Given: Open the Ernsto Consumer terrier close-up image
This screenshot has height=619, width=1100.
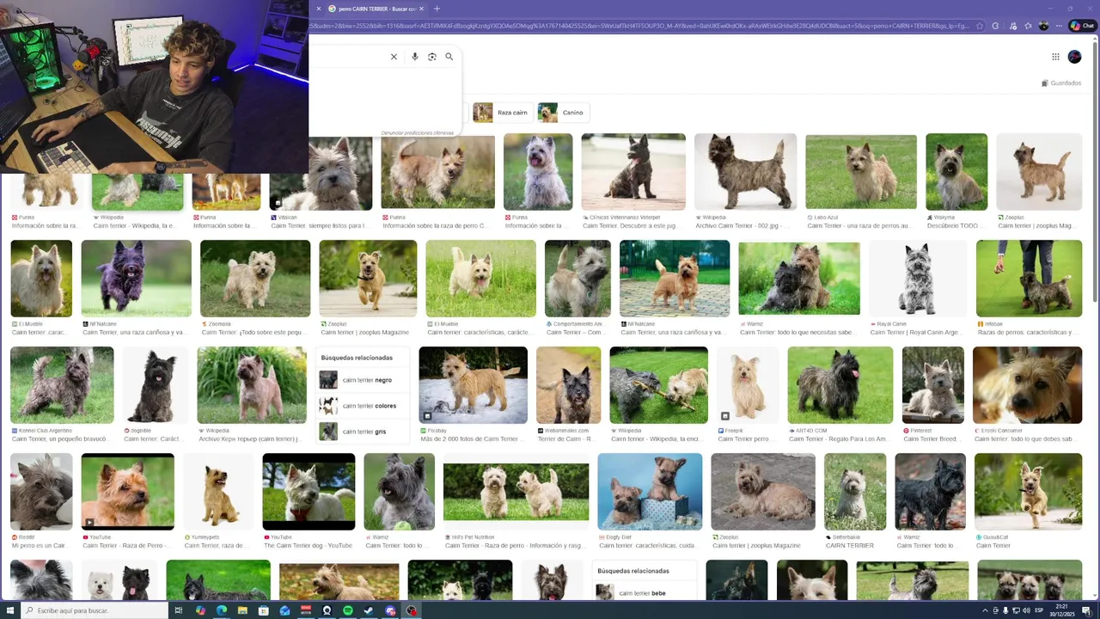Looking at the screenshot, I should tap(1027, 385).
